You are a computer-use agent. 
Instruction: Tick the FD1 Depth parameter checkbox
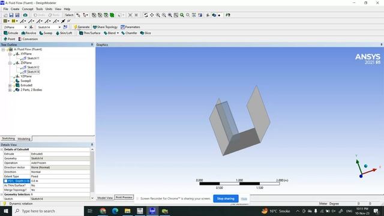5,181
